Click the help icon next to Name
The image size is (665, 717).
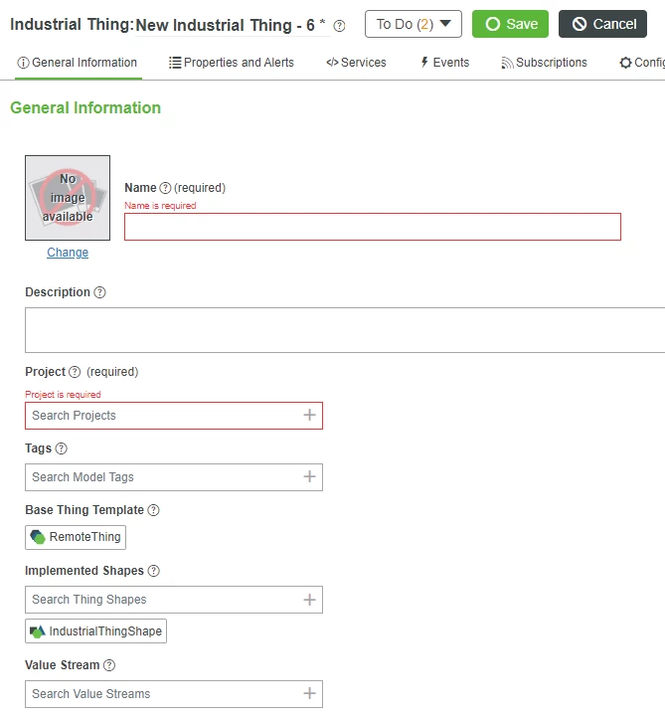coord(165,188)
